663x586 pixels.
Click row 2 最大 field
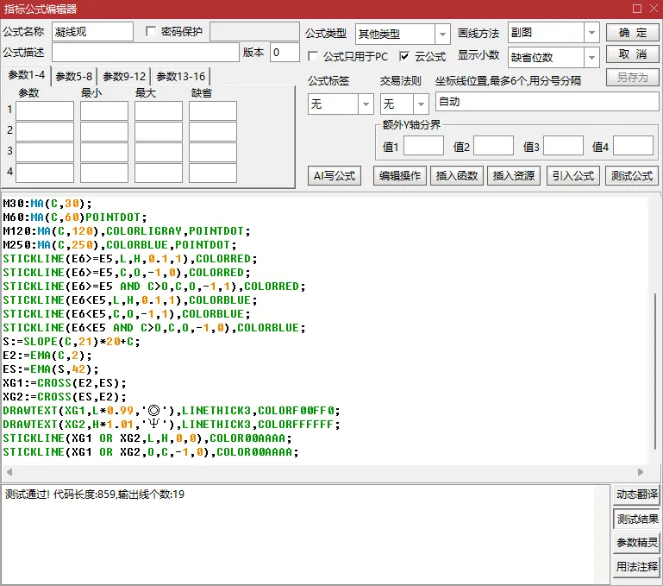click(x=159, y=132)
